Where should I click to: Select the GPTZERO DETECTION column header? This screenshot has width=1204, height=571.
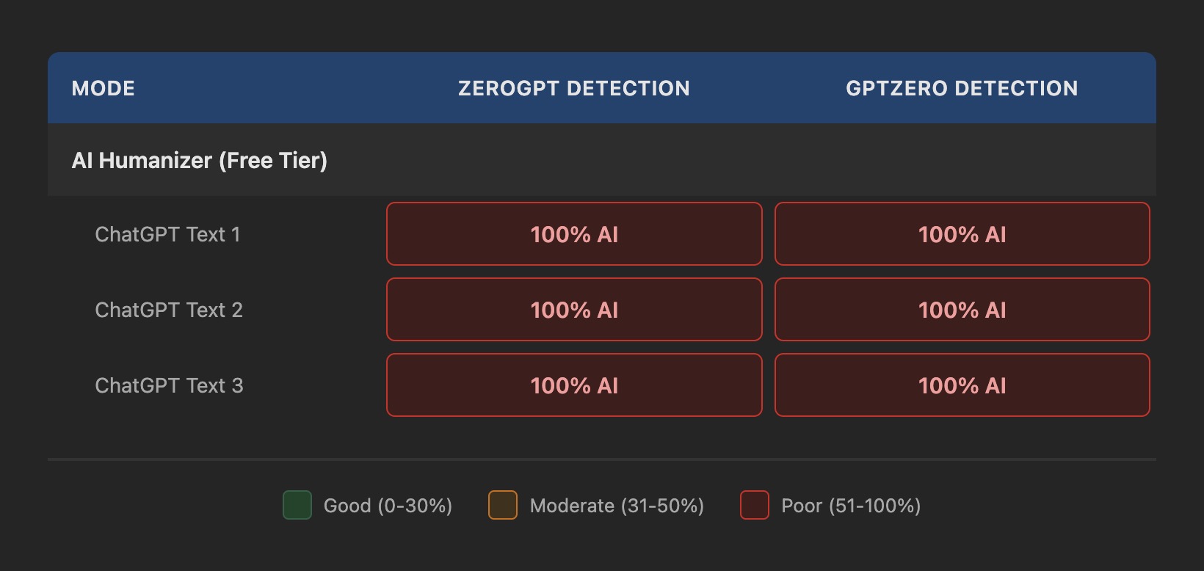[962, 88]
